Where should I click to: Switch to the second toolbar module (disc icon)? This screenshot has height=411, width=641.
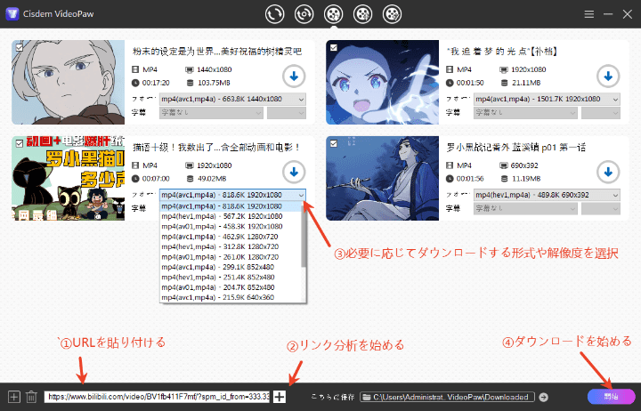pyautogui.click(x=304, y=14)
